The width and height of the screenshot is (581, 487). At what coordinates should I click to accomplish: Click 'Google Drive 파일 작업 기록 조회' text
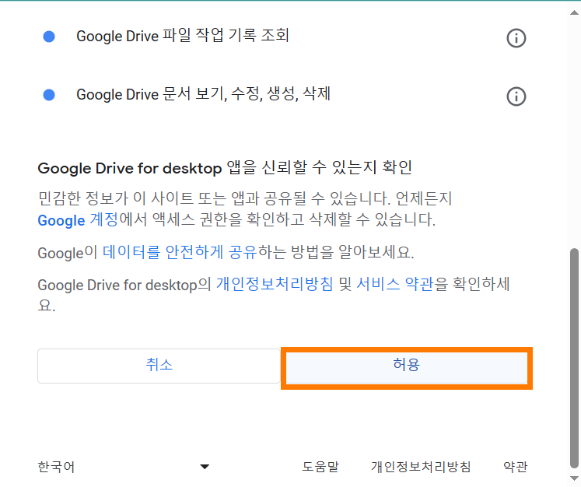coord(183,36)
